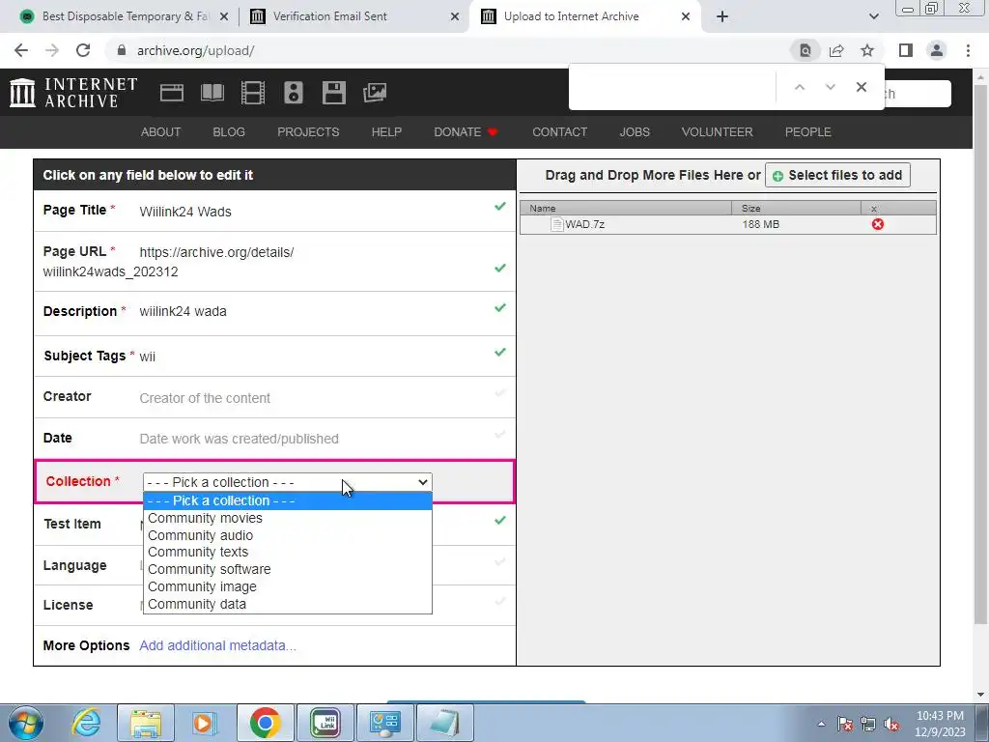Go to previous find result arrow

click(x=799, y=87)
